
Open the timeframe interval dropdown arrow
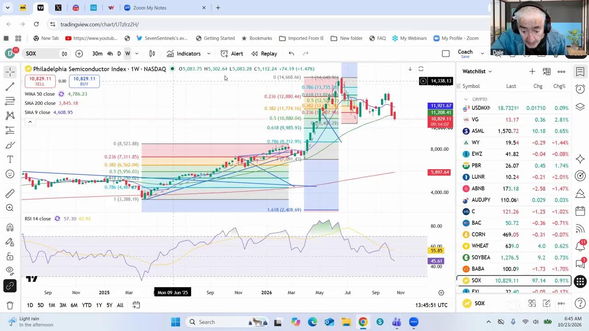coord(137,54)
